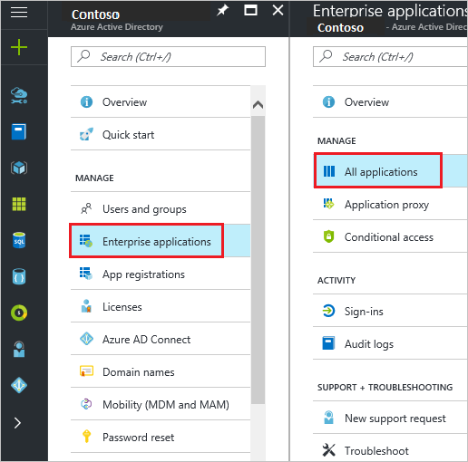Click the scroll up arrow in the menu
The image size is (468, 462).
tap(258, 105)
